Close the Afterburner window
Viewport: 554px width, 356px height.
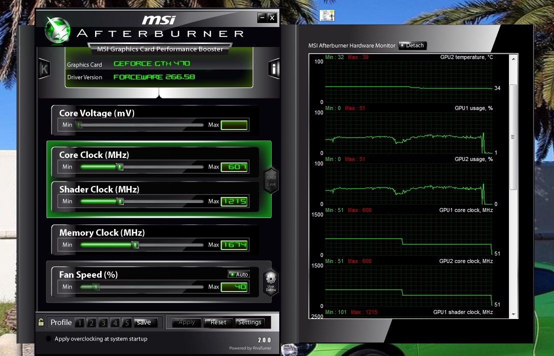pos(272,17)
